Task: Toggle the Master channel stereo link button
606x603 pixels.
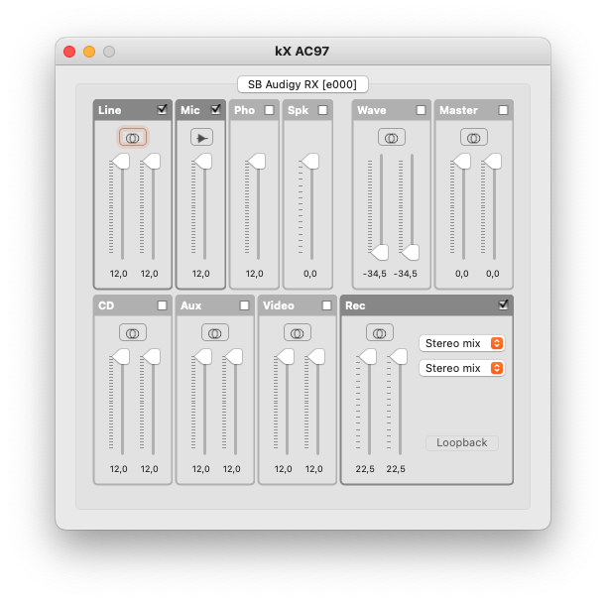Action: click(x=474, y=138)
